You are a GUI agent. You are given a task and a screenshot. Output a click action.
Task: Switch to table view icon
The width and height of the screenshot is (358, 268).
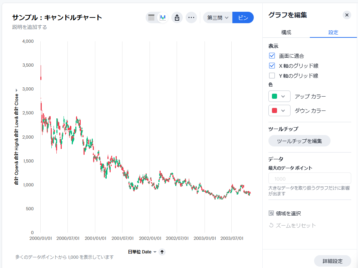(x=151, y=17)
